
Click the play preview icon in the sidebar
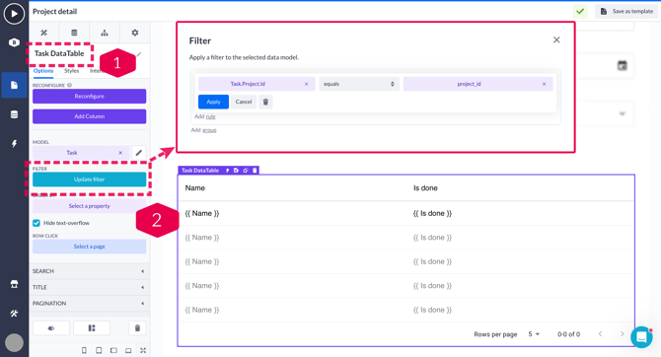14,14
